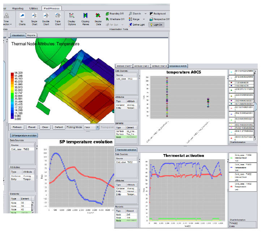Select Node 40 in the SP temperature Elements list
Image resolution: width=261 pixels, height=235 pixels.
21,209
